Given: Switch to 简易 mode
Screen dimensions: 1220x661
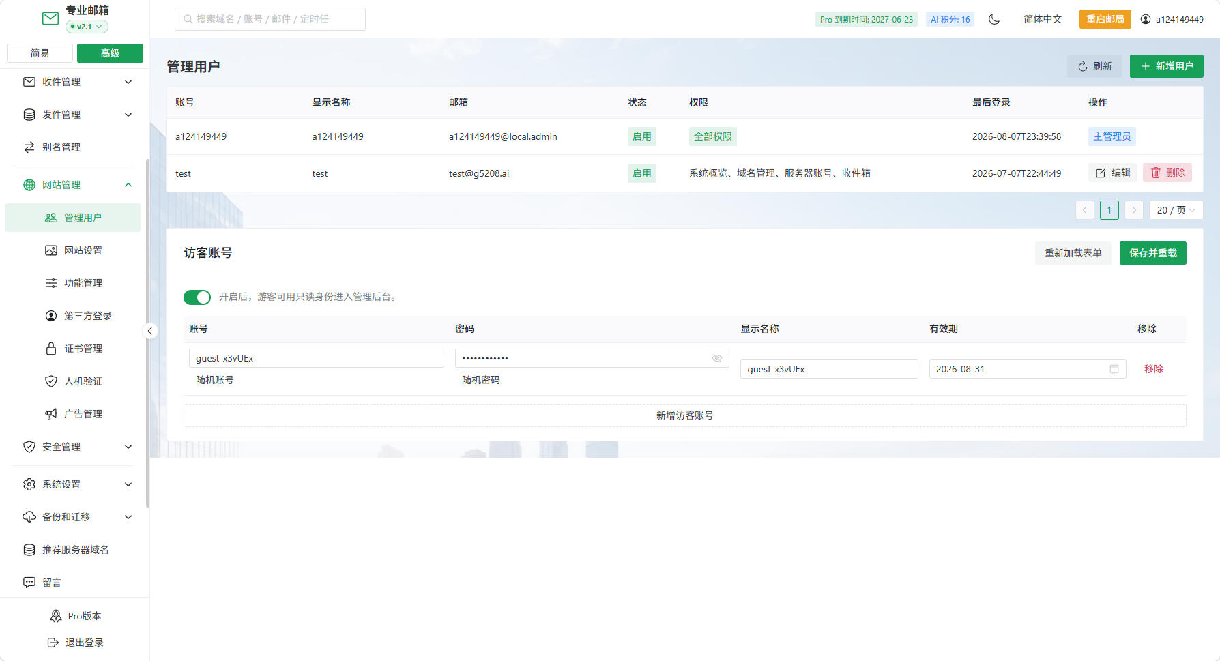Looking at the screenshot, I should 40,53.
